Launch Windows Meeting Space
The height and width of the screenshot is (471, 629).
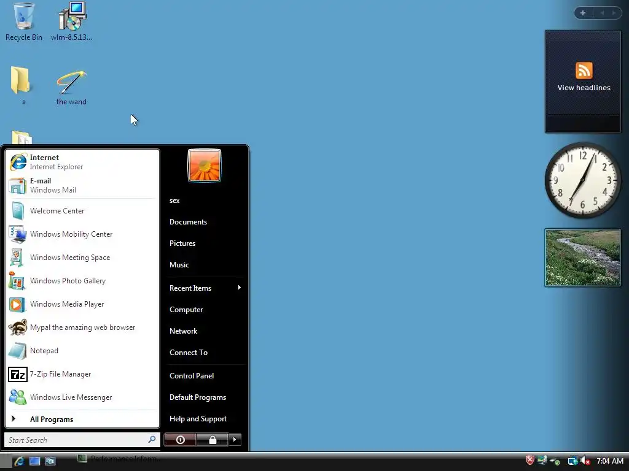pos(82,257)
